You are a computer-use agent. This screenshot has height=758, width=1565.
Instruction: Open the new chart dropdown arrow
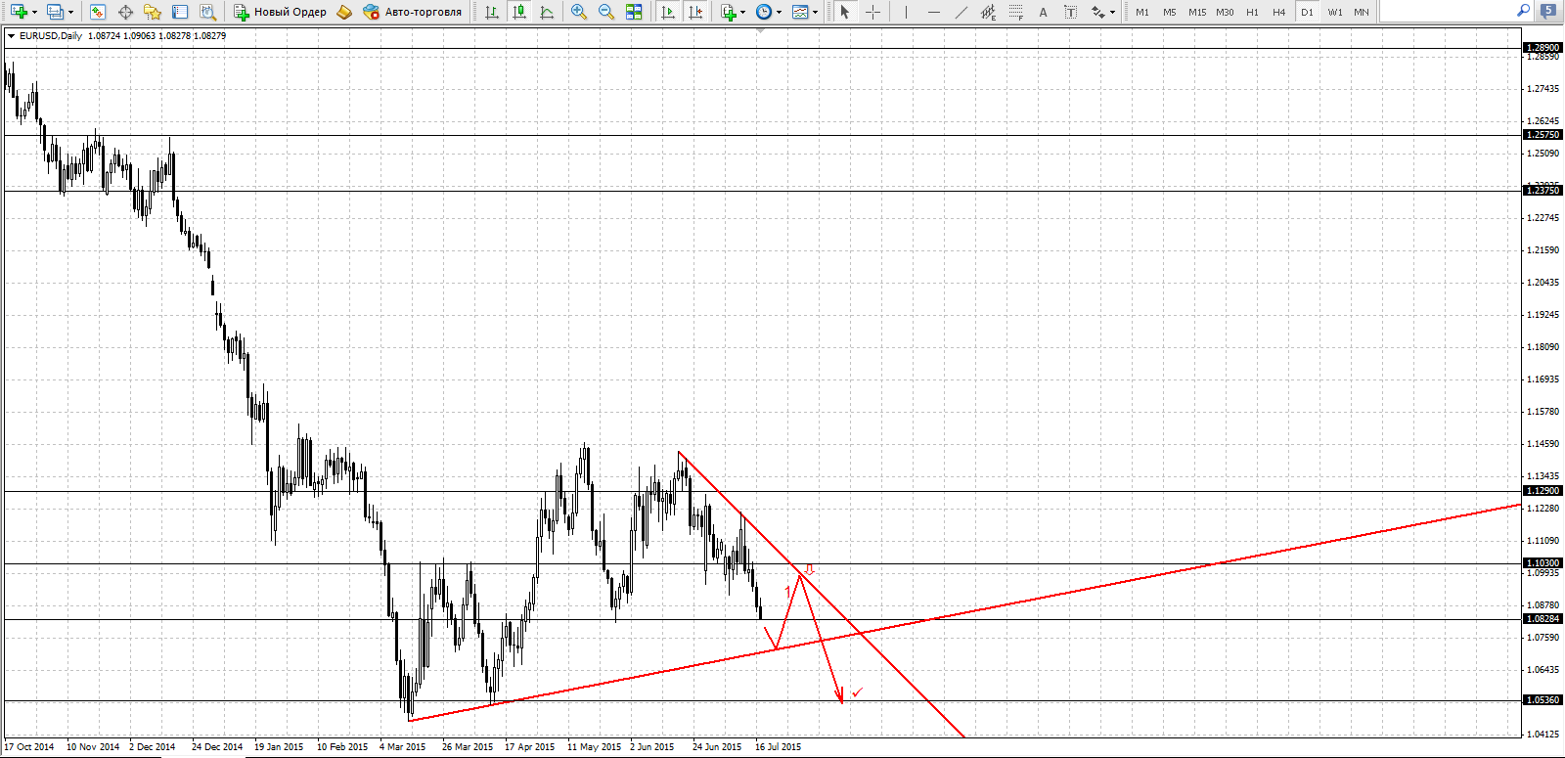[x=35, y=12]
